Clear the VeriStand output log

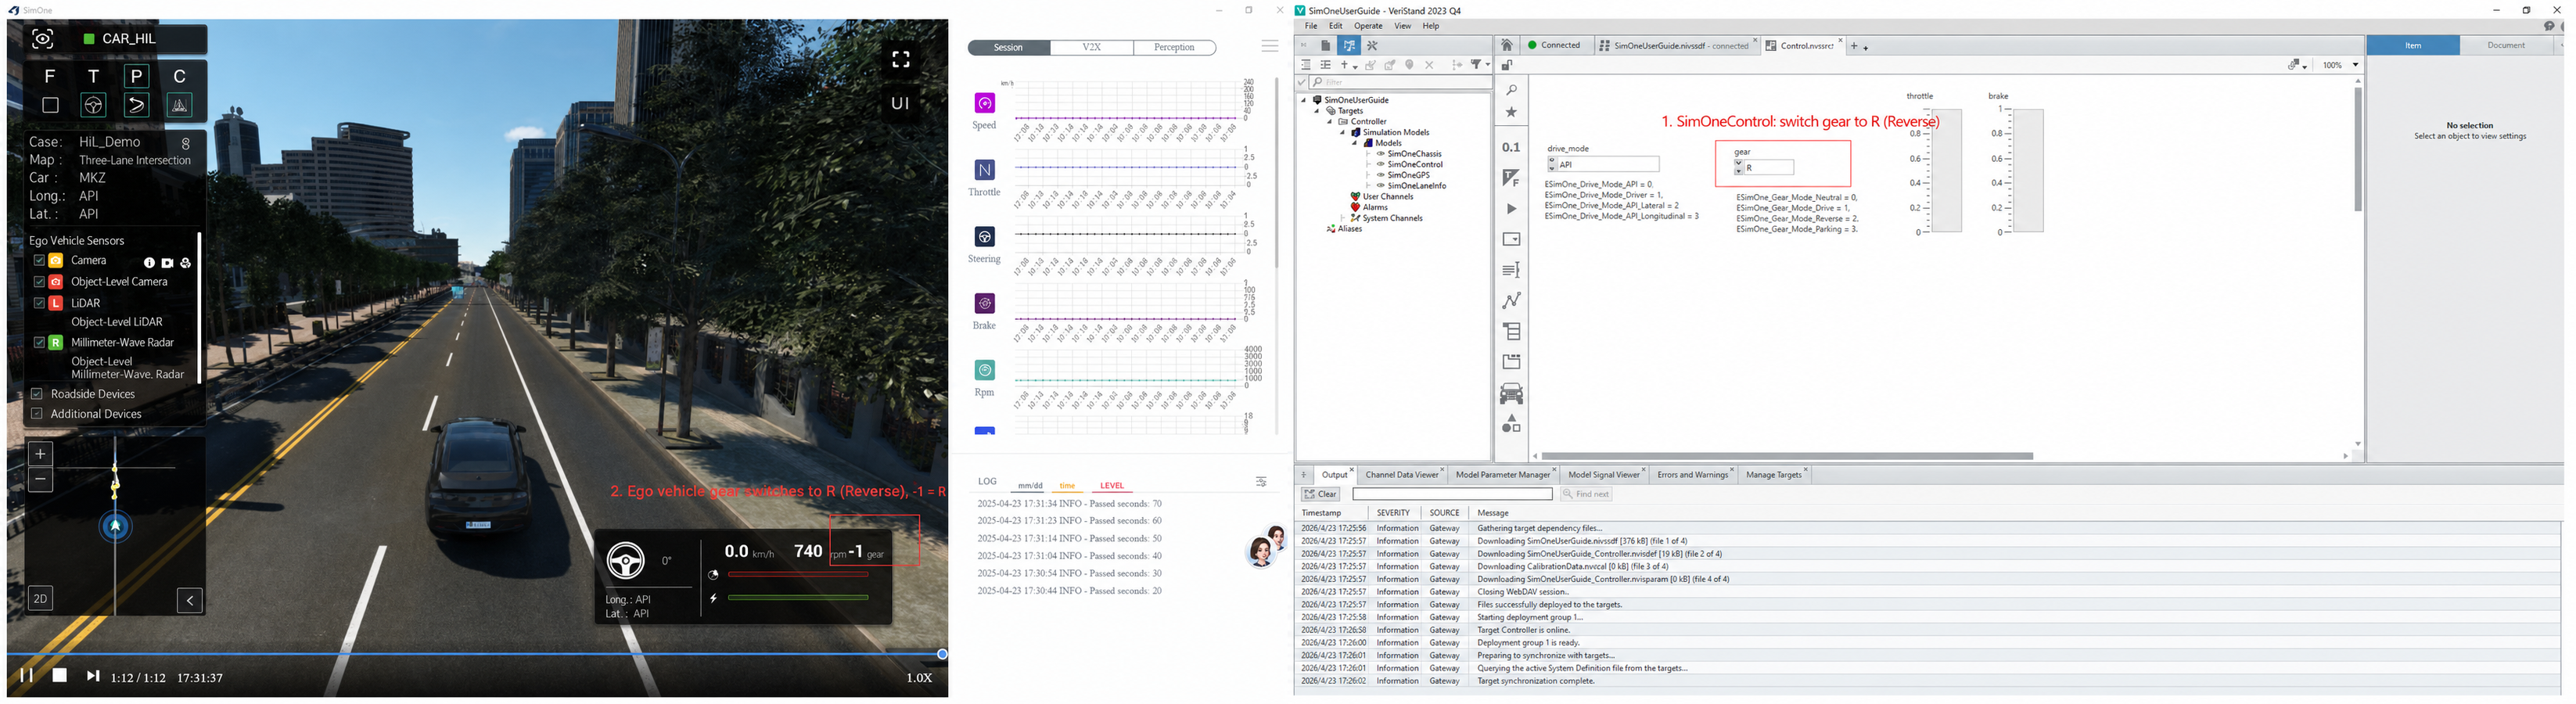click(1320, 494)
